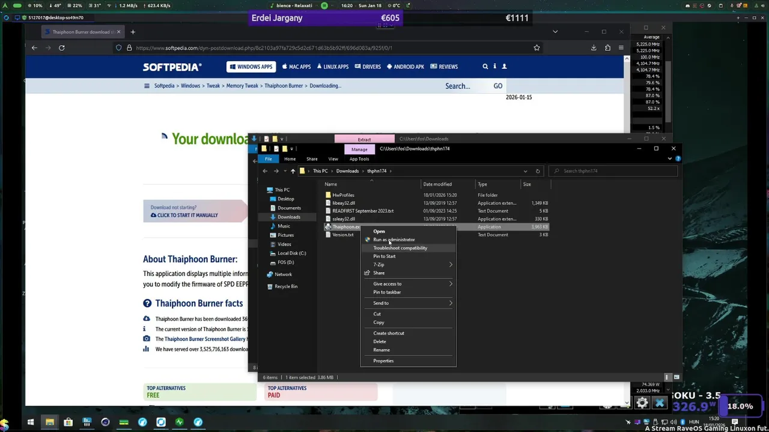769x432 pixels.
Task: Open the Windows Start button
Action: (31, 422)
